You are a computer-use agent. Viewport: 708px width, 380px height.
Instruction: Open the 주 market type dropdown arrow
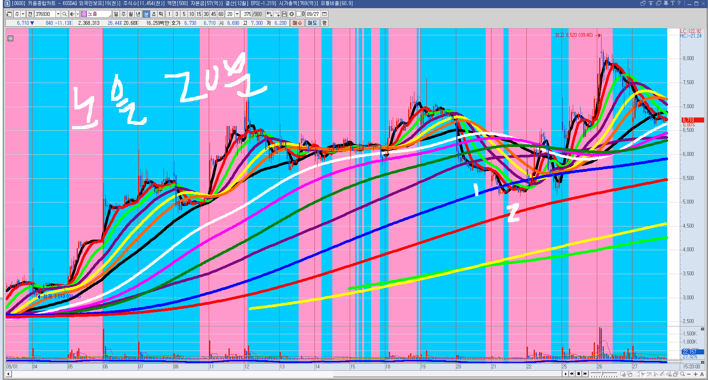pos(23,14)
